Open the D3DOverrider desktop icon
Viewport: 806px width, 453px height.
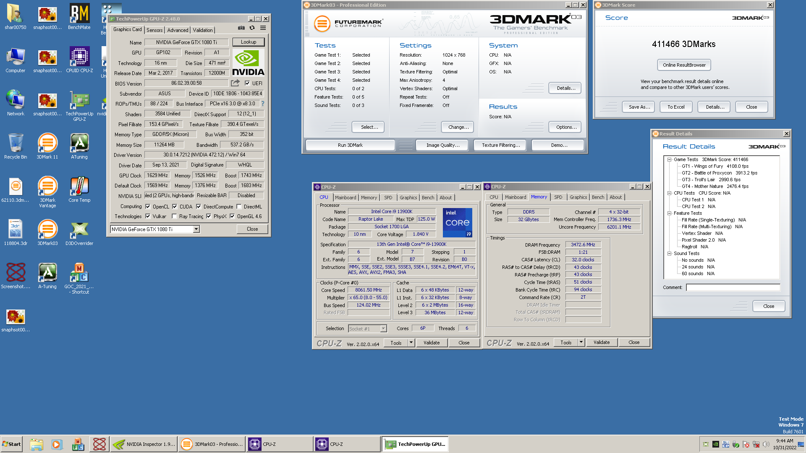[x=79, y=233]
